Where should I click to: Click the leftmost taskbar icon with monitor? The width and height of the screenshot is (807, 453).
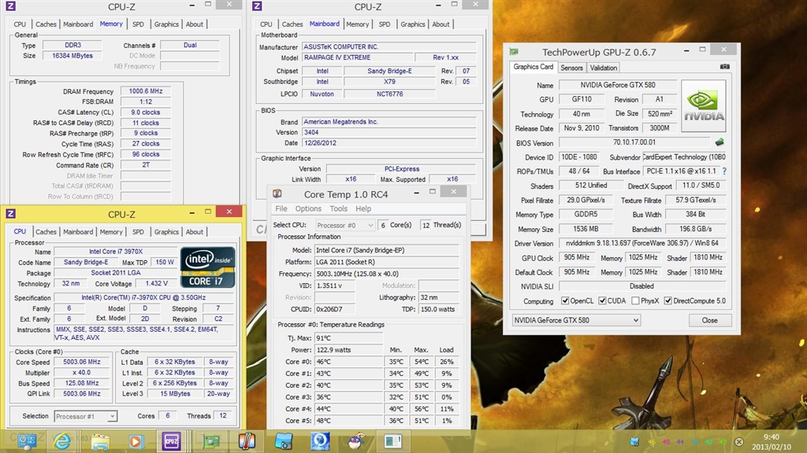pyautogui.click(x=26, y=441)
